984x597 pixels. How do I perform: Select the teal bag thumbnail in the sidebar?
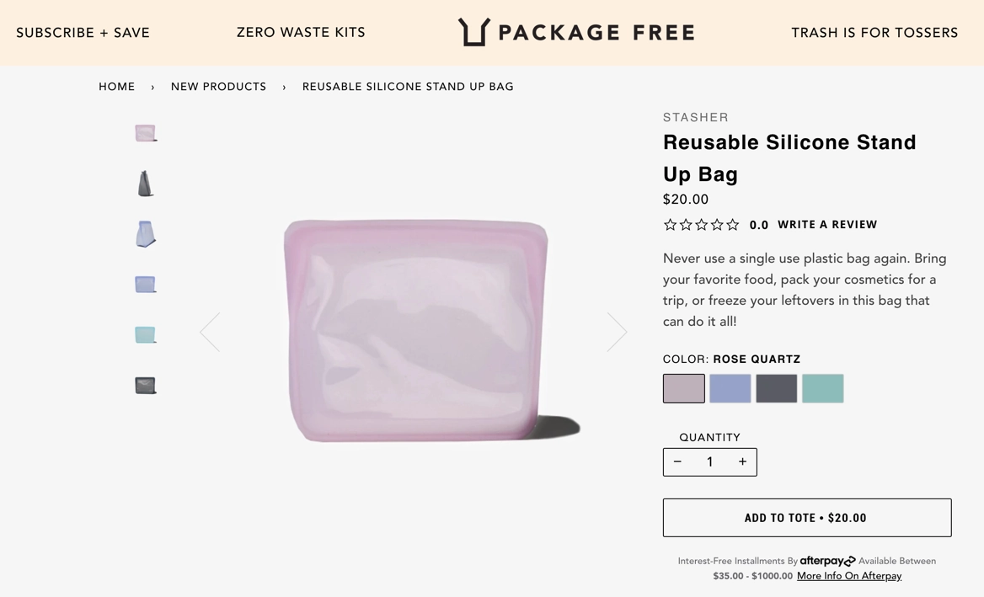tap(144, 334)
